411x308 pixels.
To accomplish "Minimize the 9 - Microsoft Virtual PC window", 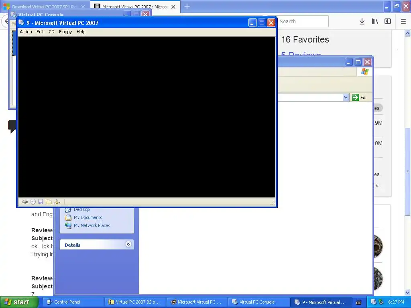I will point(252,23).
